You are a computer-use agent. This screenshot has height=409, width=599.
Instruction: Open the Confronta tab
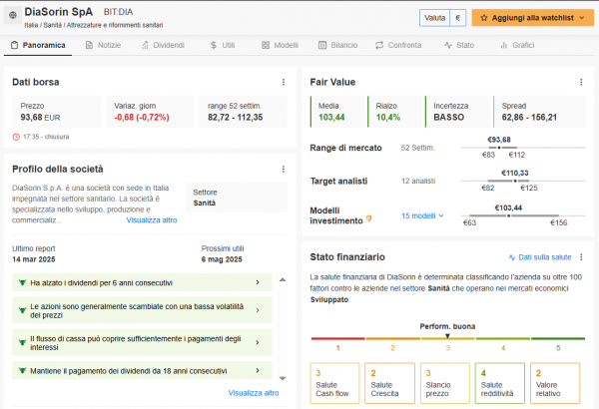click(398, 45)
